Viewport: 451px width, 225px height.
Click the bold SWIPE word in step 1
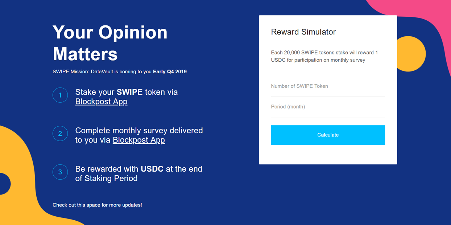129,92
